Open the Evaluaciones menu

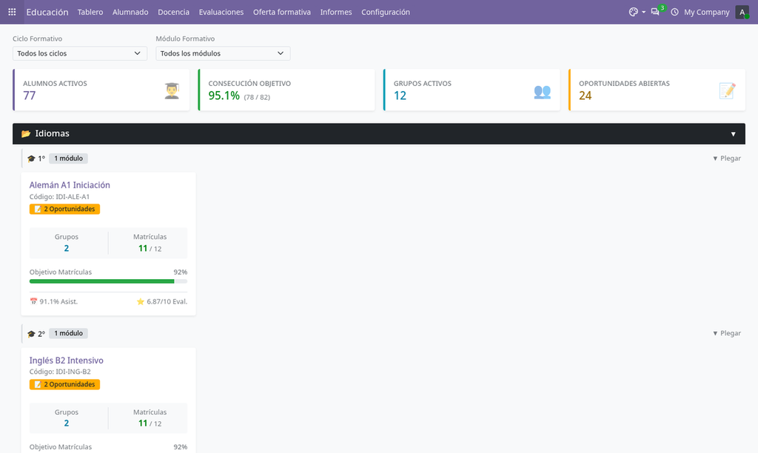221,12
